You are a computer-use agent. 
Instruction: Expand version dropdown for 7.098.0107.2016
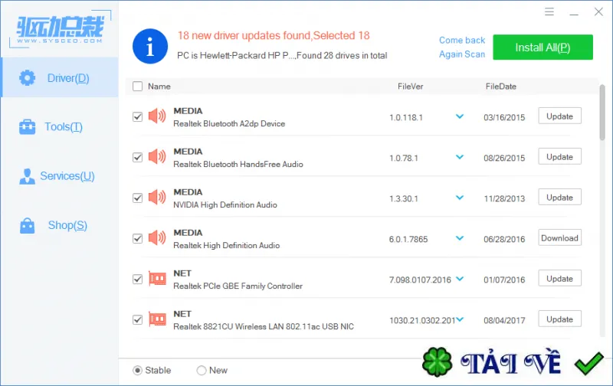click(460, 279)
